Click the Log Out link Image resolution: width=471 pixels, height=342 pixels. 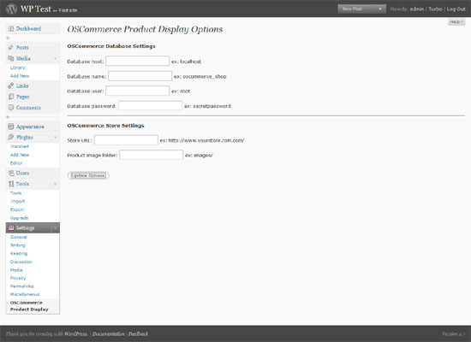click(456, 9)
